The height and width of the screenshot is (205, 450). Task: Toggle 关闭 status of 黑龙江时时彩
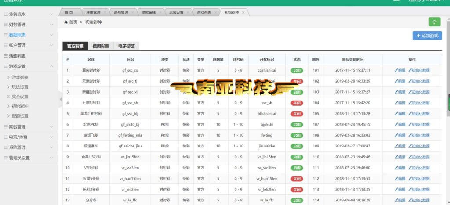pos(297,114)
